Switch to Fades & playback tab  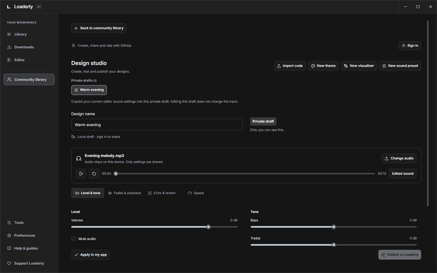tap(125, 193)
